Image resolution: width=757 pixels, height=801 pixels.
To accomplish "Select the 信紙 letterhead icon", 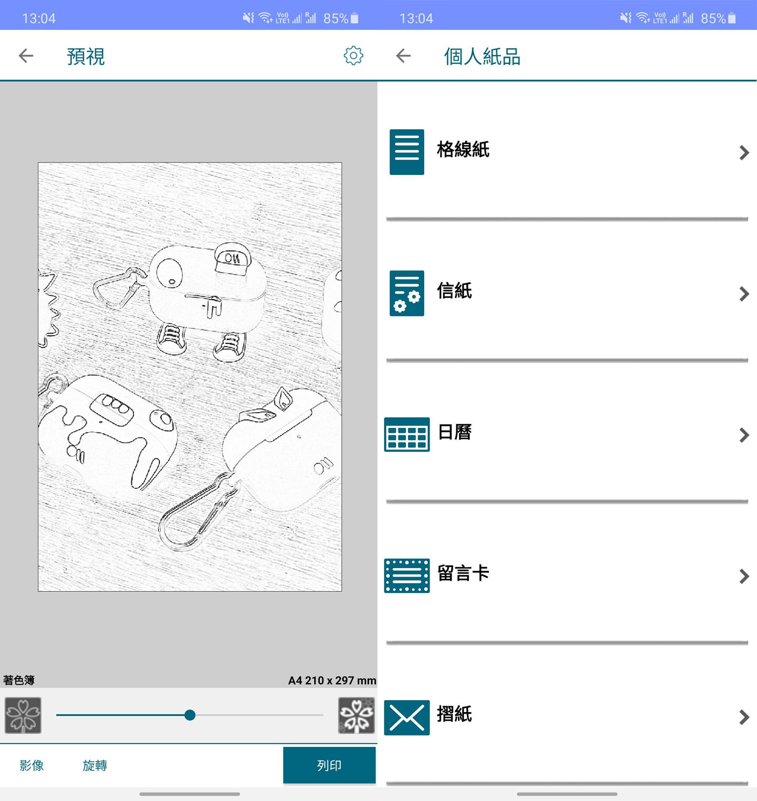I will [x=406, y=294].
